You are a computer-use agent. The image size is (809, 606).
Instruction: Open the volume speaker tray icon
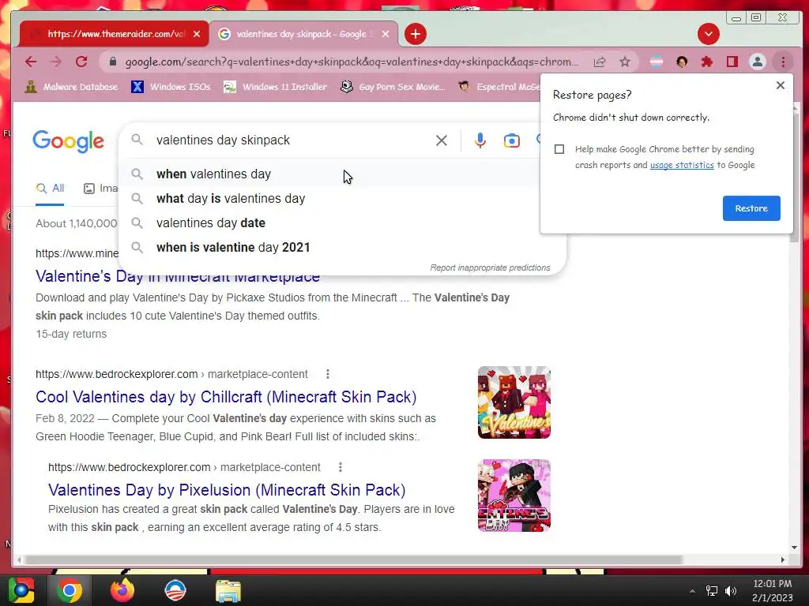coord(731,590)
